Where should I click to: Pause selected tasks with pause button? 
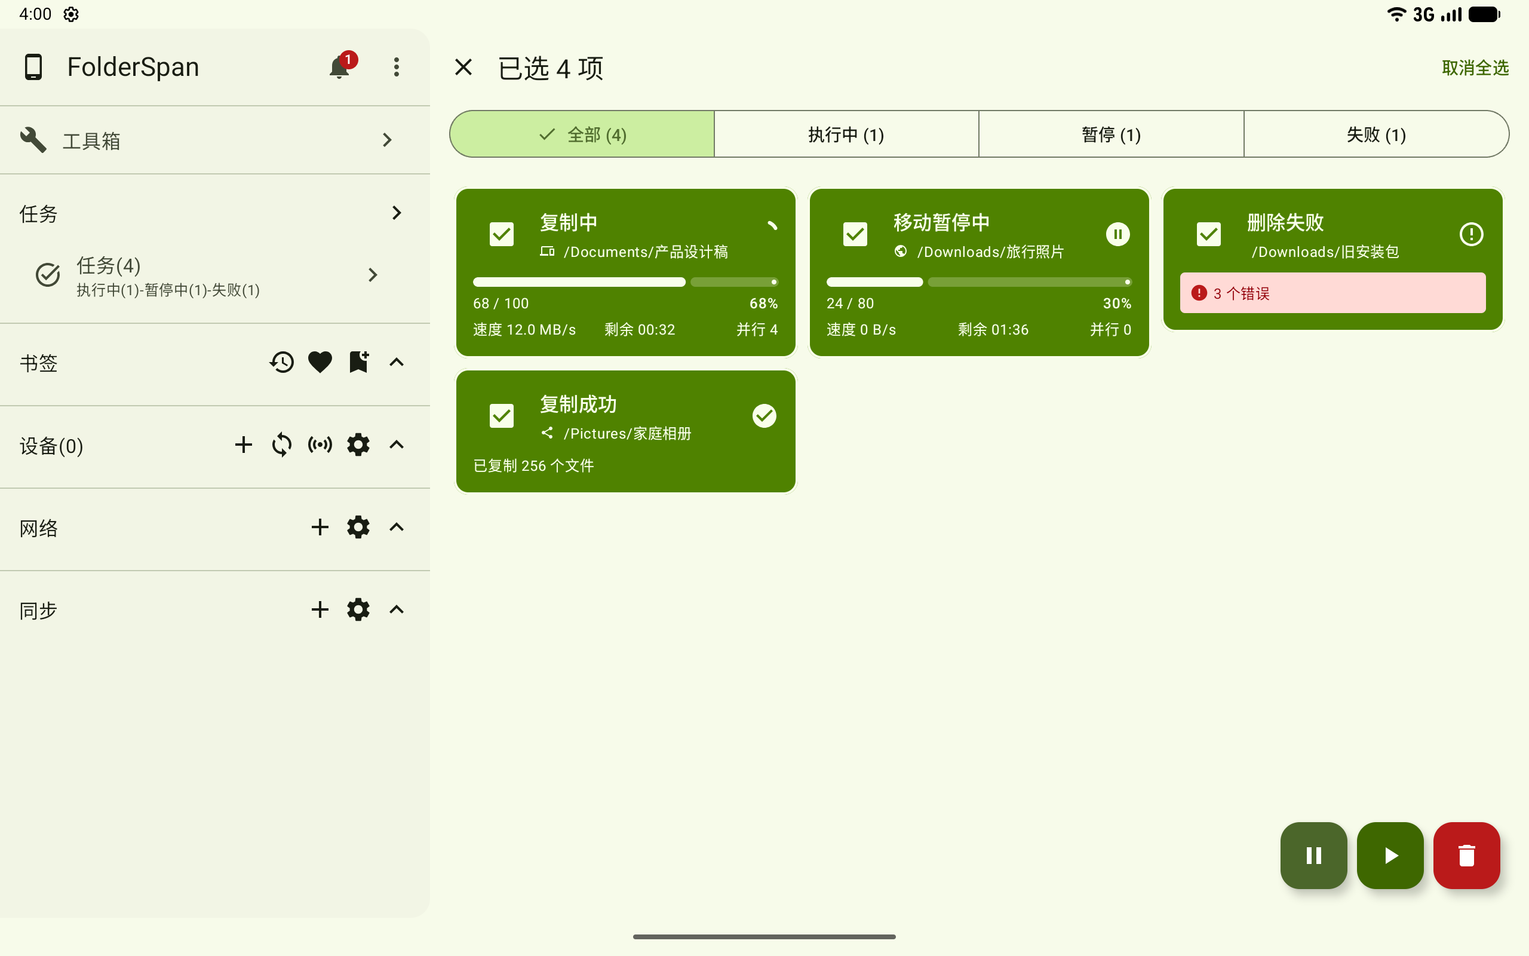1313,856
